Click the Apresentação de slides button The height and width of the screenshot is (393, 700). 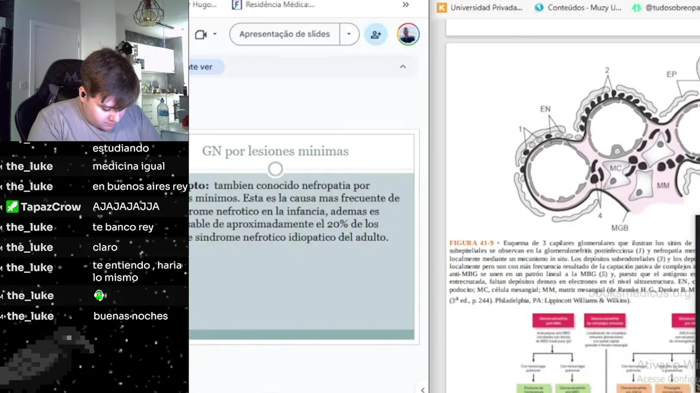[x=284, y=34]
